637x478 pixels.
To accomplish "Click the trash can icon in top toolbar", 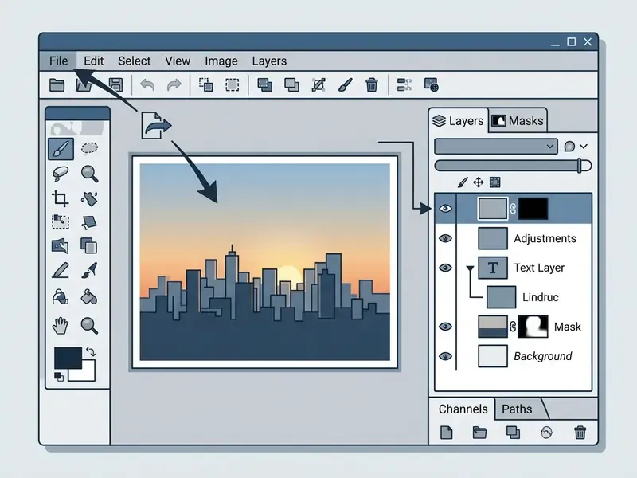I will 371,85.
